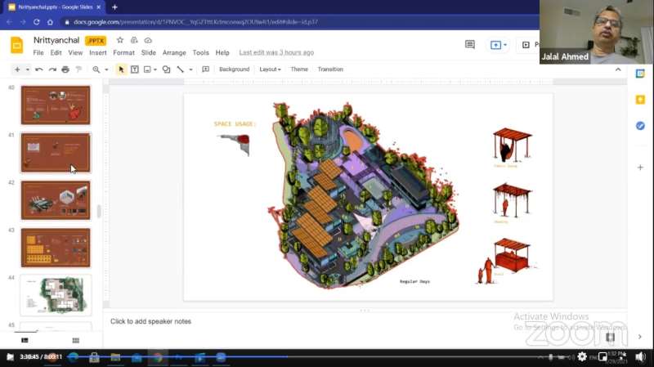Image resolution: width=654 pixels, height=367 pixels.
Task: Expand the new slide dropdown arrow
Action: (28, 69)
